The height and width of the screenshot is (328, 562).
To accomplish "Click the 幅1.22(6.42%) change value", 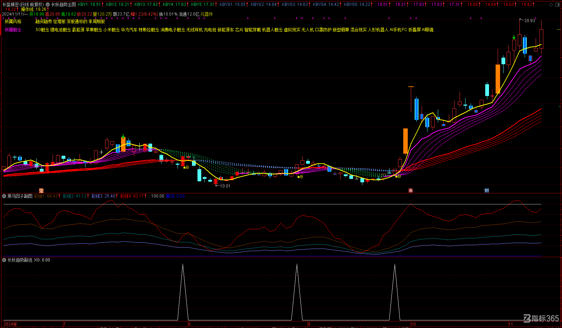I will pyautogui.click(x=144, y=14).
